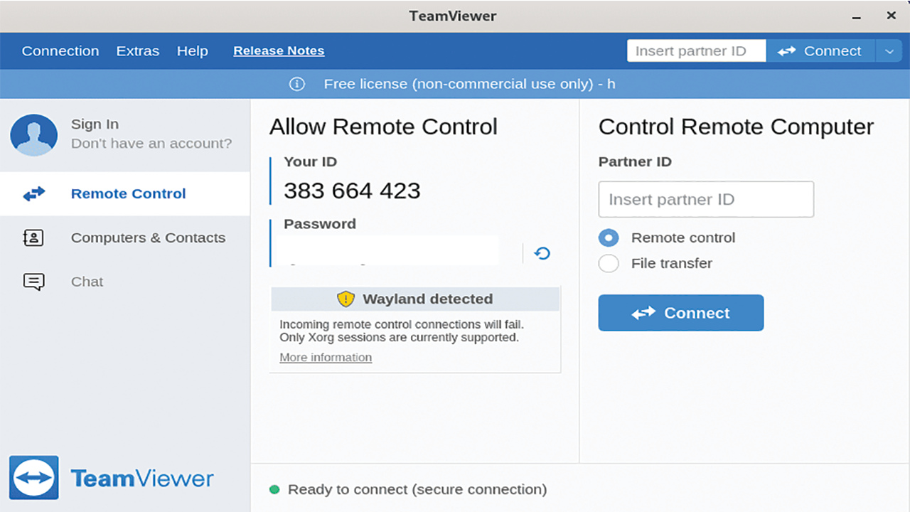Open the Help menu
The image size is (910, 512).
point(192,50)
